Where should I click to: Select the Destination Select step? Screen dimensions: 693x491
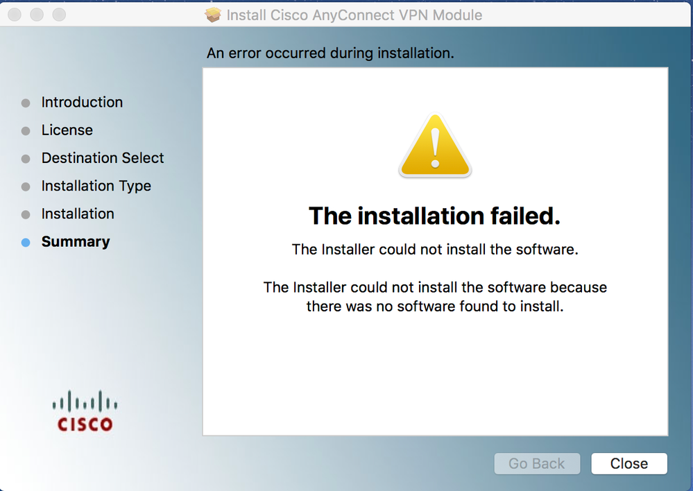coord(103,158)
